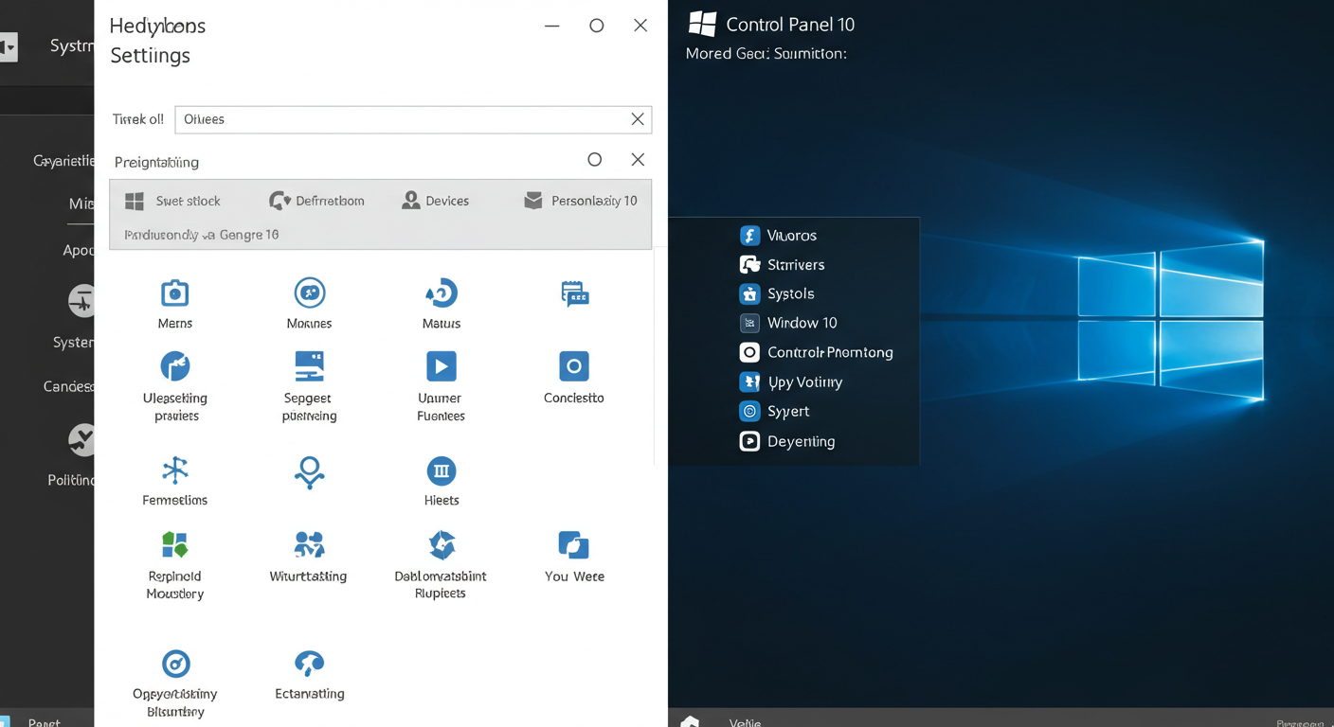The width and height of the screenshot is (1334, 727).
Task: Click "Apod" in the left sidebar
Action: (x=79, y=250)
